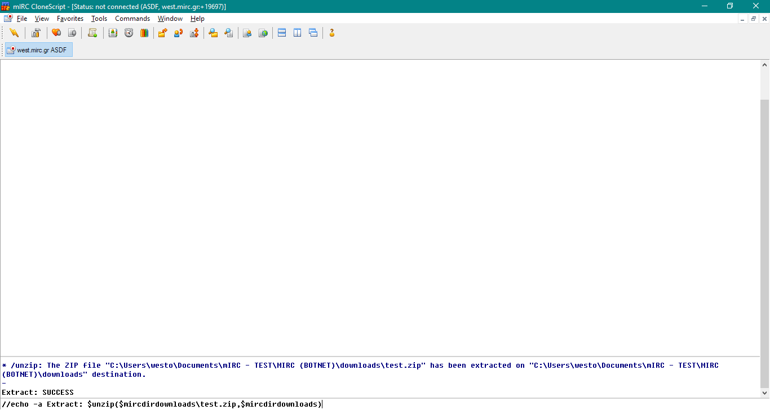This screenshot has width=770, height=410.
Task: Click the About question mark icon
Action: pos(332,33)
